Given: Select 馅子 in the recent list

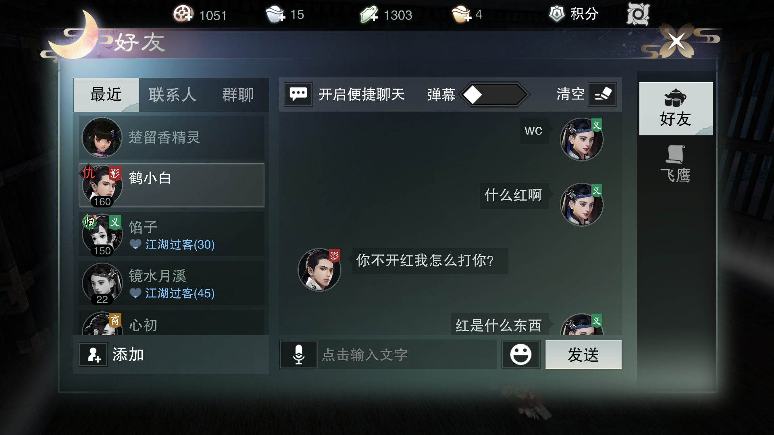Looking at the screenshot, I should (x=171, y=235).
